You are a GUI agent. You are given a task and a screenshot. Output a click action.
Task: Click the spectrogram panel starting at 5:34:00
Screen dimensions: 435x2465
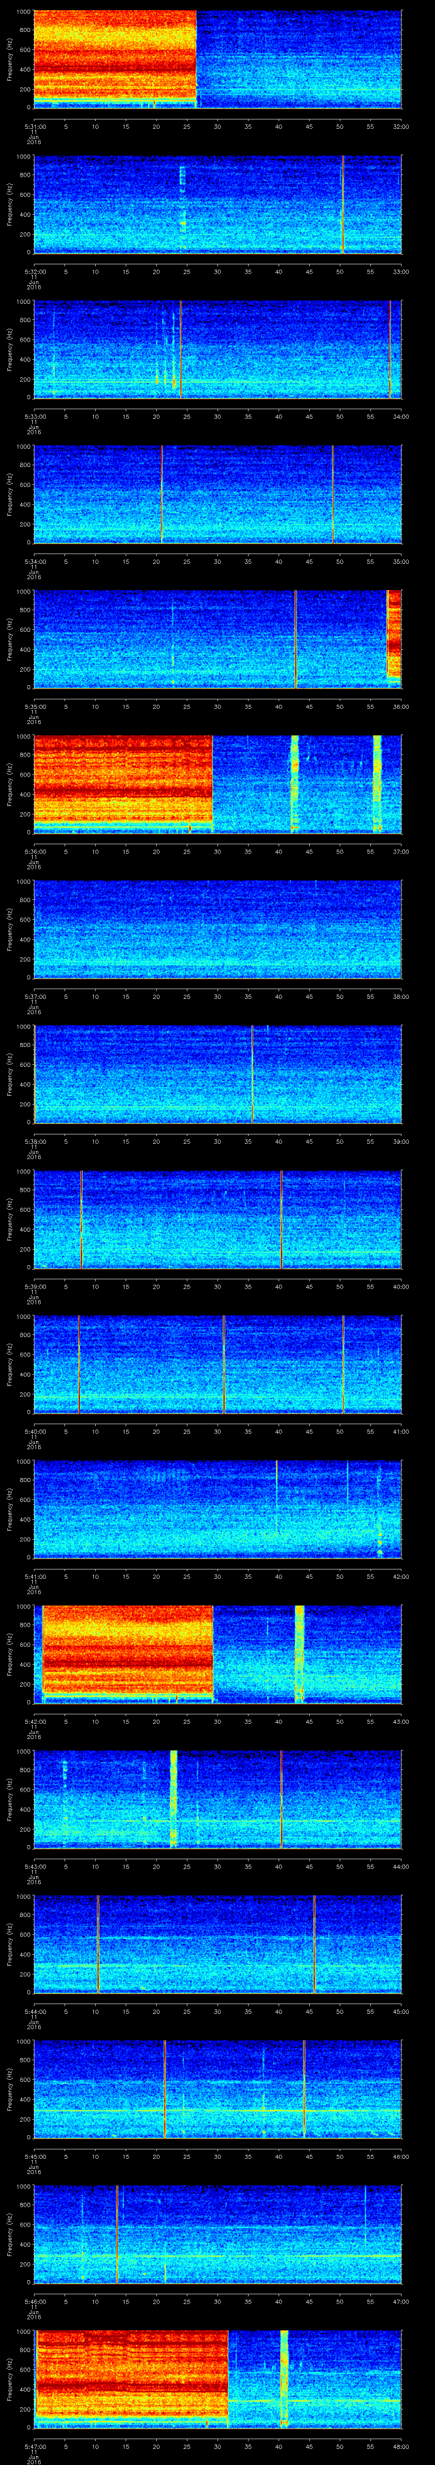coord(217,495)
